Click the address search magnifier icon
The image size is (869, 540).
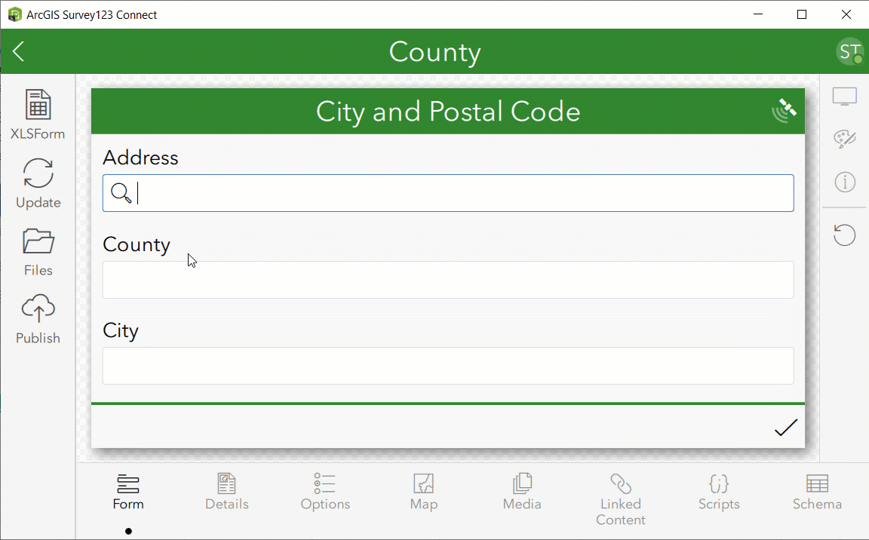pyautogui.click(x=121, y=193)
